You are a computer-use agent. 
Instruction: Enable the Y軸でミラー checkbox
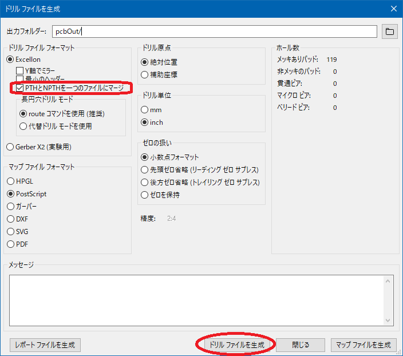coord(20,70)
